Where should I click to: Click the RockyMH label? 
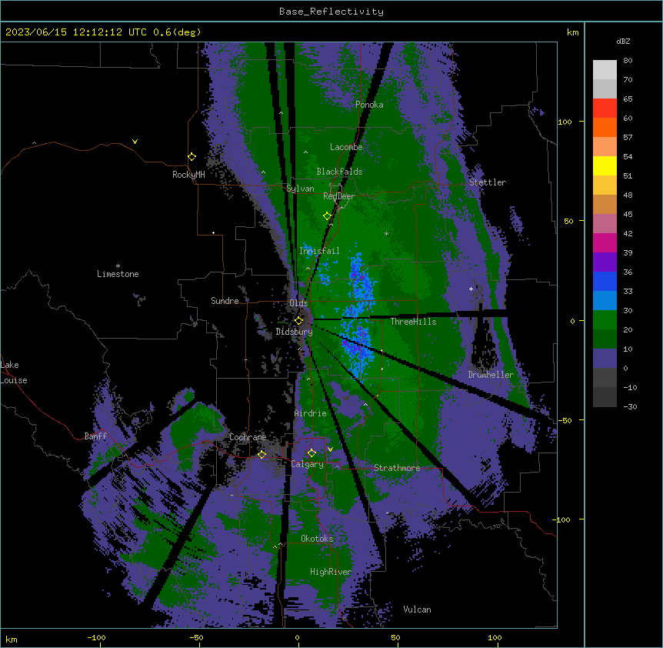click(188, 175)
